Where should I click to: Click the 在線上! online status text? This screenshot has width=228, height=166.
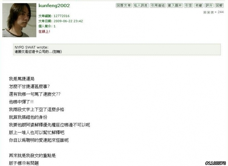[x=44, y=31]
